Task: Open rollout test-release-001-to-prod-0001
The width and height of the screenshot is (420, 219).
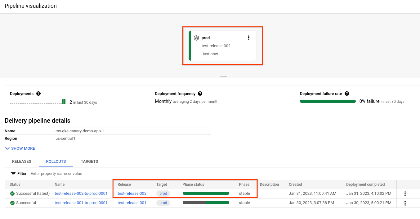Action: click(x=81, y=203)
